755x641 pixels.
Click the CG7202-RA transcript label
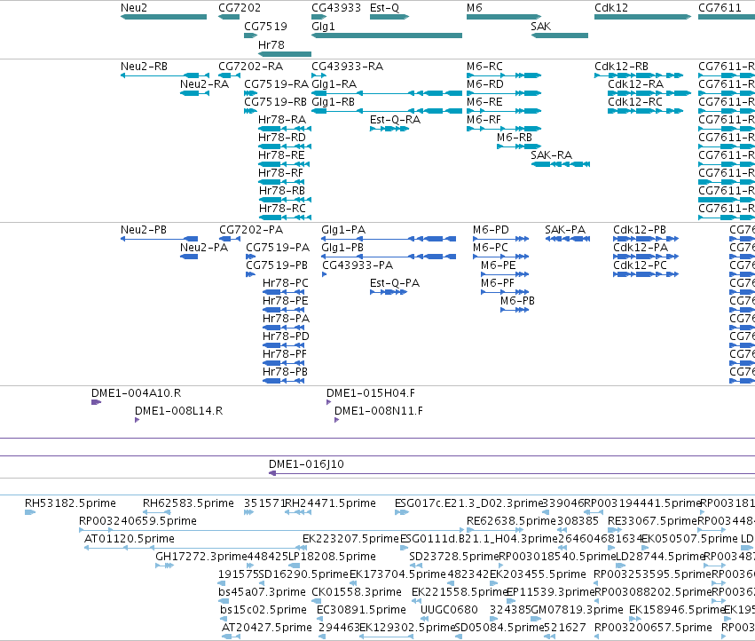click(x=251, y=66)
